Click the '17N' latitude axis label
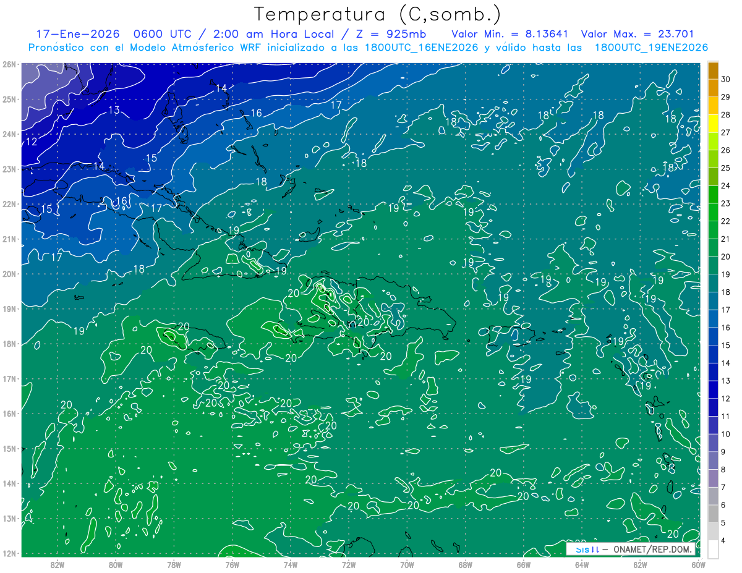Image resolution: width=742 pixels, height=573 pixels. click(x=9, y=378)
